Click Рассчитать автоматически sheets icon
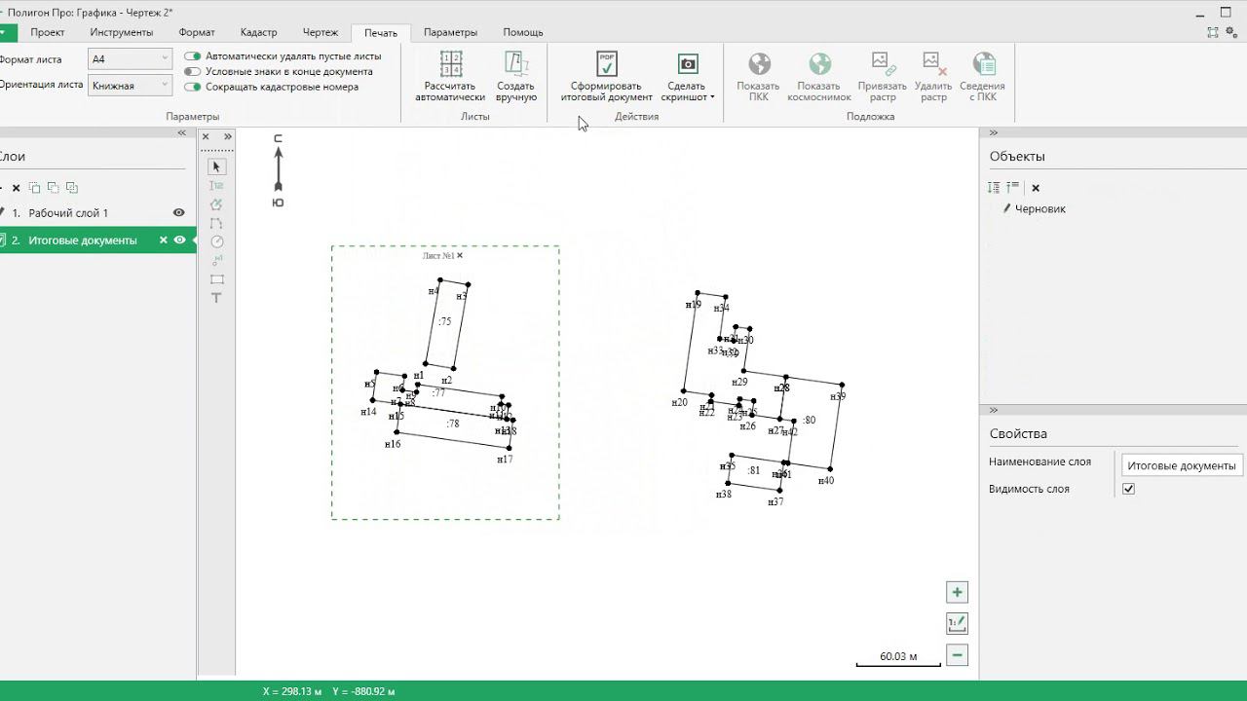 click(x=450, y=64)
